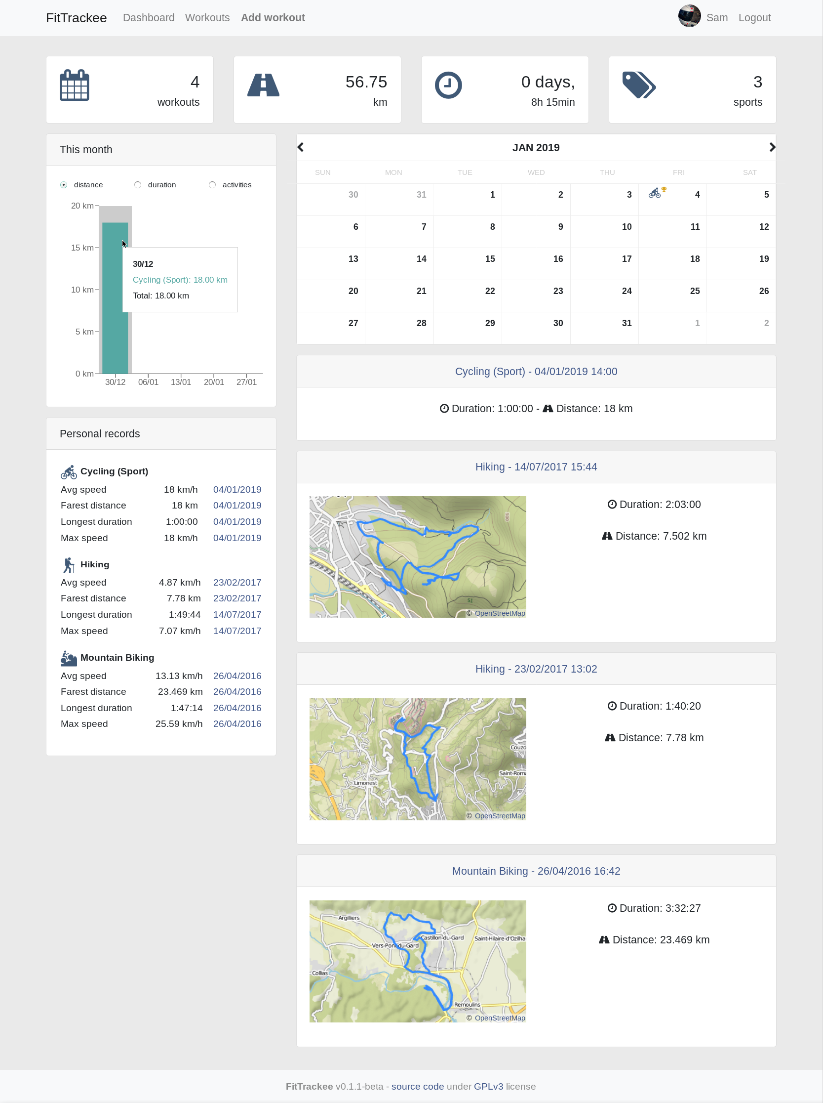Open Hiking 14/07/2017 15:44 workout
The image size is (823, 1103).
click(x=536, y=467)
